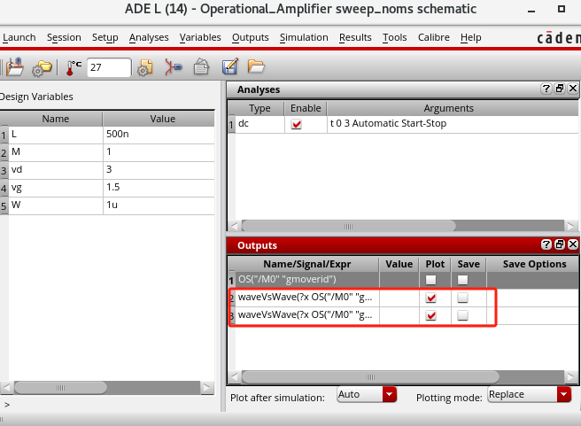Click the clipboard design variables icon
This screenshot has height=426, width=581.
tap(201, 67)
